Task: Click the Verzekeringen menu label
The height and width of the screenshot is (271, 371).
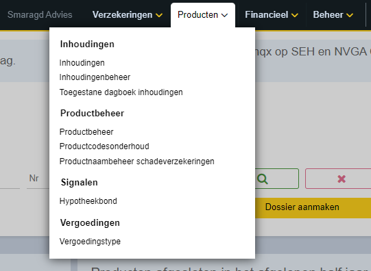Action: 122,14
